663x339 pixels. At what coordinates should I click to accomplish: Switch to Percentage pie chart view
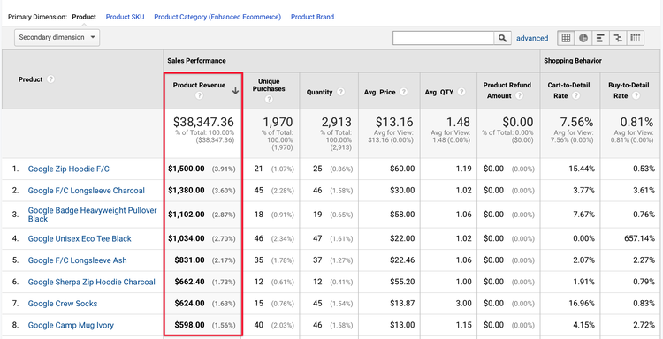583,38
